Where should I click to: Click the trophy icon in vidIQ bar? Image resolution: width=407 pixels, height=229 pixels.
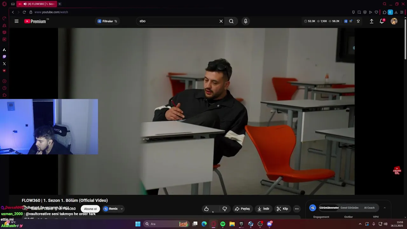[358, 21]
